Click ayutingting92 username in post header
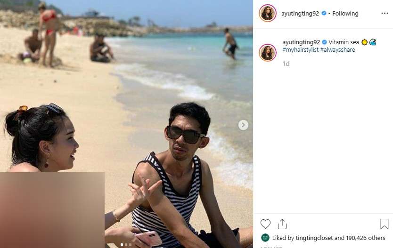The height and width of the screenshot is (248, 393). [x=300, y=14]
